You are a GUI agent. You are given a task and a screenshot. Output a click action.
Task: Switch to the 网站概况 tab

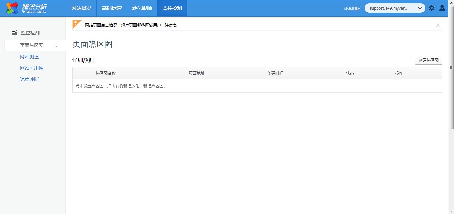click(x=81, y=8)
